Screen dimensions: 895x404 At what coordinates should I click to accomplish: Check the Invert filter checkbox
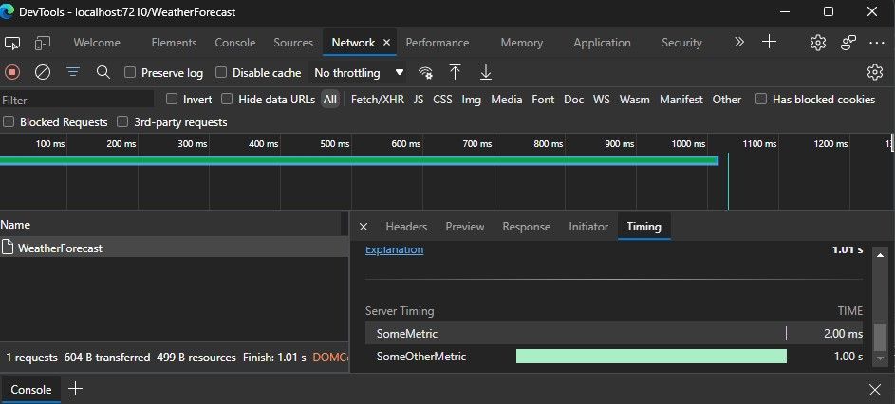(x=172, y=100)
